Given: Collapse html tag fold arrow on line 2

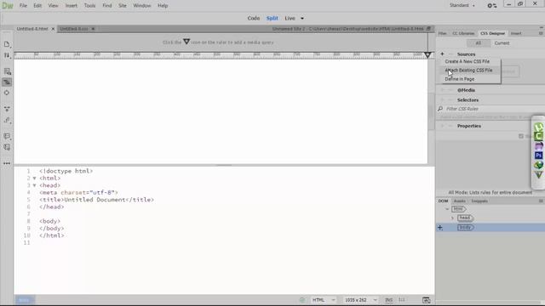Looking at the screenshot, I should coord(34,178).
